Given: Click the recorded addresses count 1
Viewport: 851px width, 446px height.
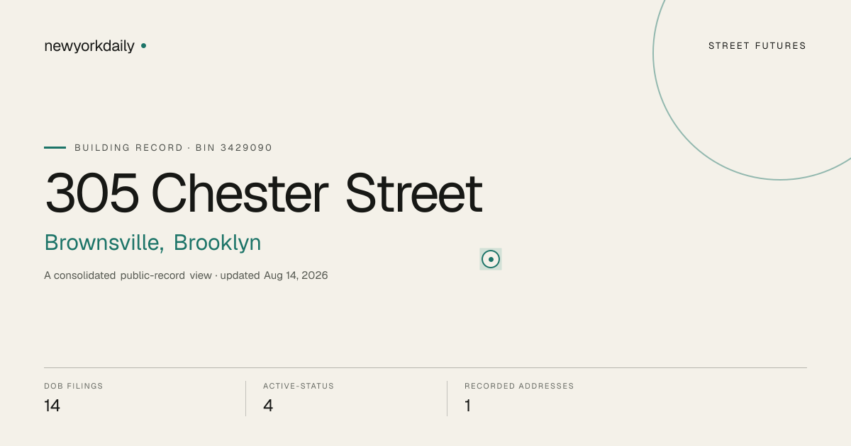Looking at the screenshot, I should point(467,406).
